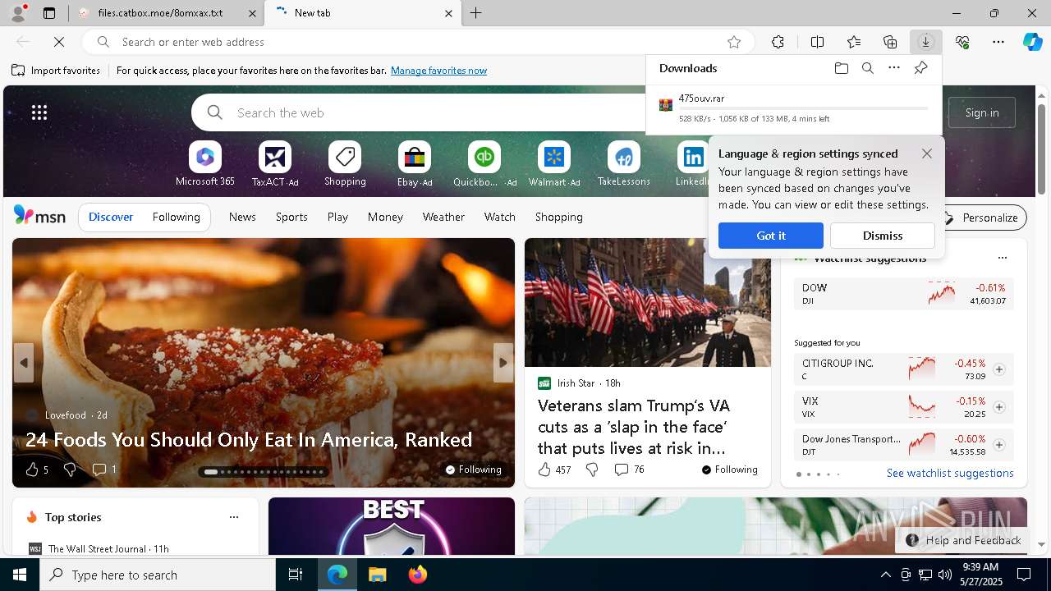Open the Extensions puzzle icon

[x=778, y=42]
